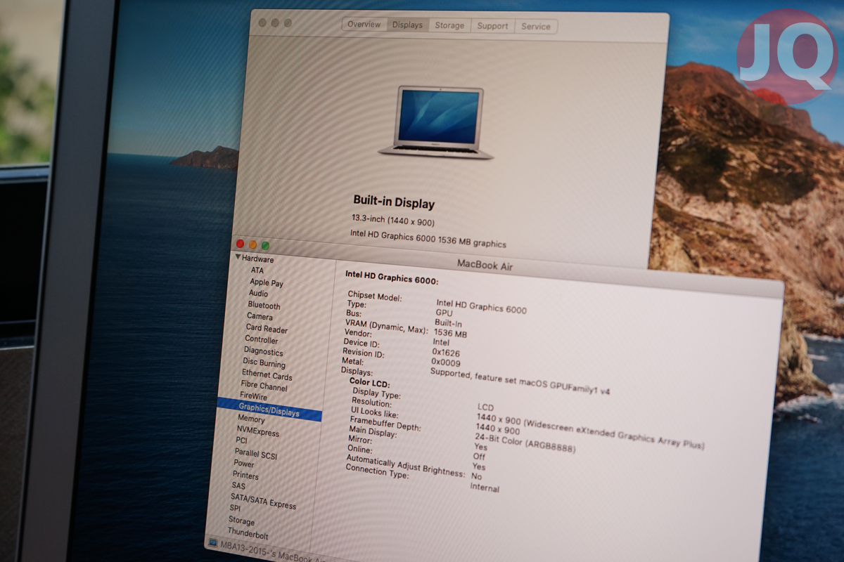Select SAS in the sidebar
The image size is (844, 562).
tap(238, 485)
